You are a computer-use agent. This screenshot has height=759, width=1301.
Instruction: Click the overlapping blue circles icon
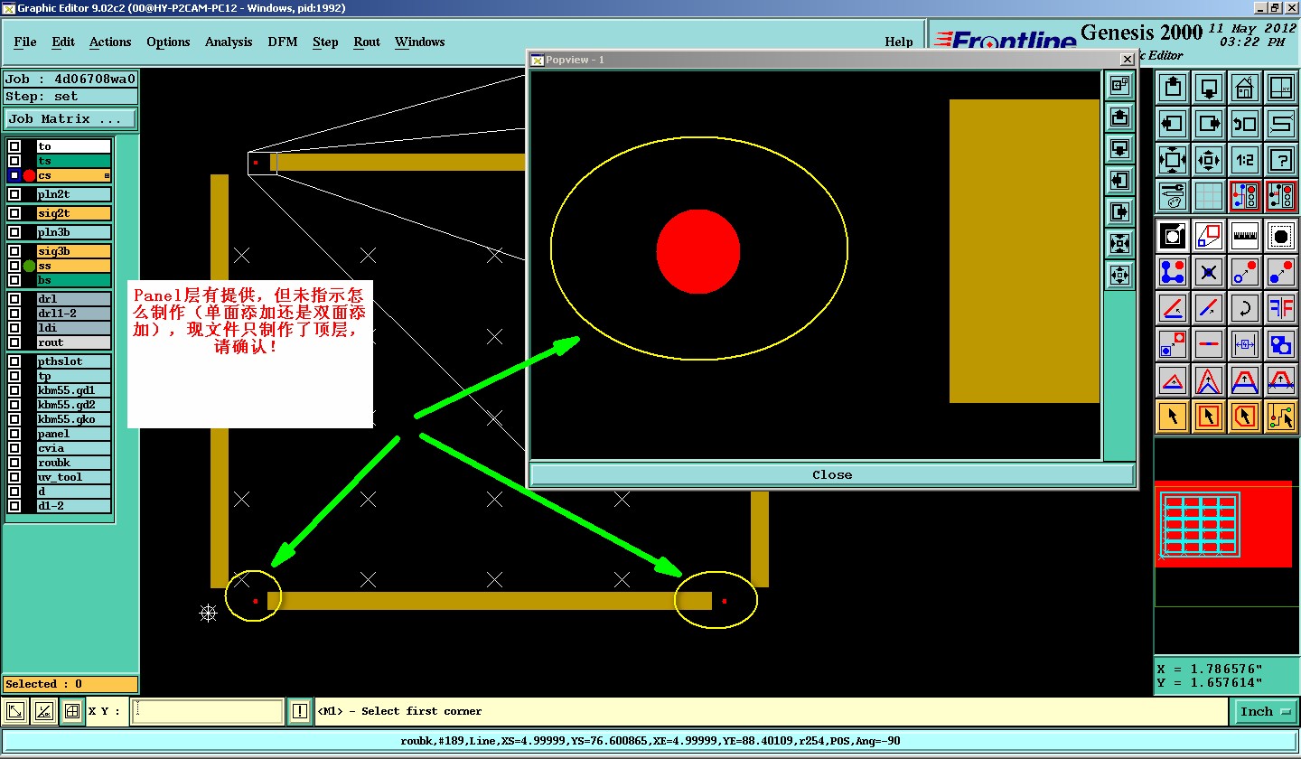pyautogui.click(x=1281, y=344)
